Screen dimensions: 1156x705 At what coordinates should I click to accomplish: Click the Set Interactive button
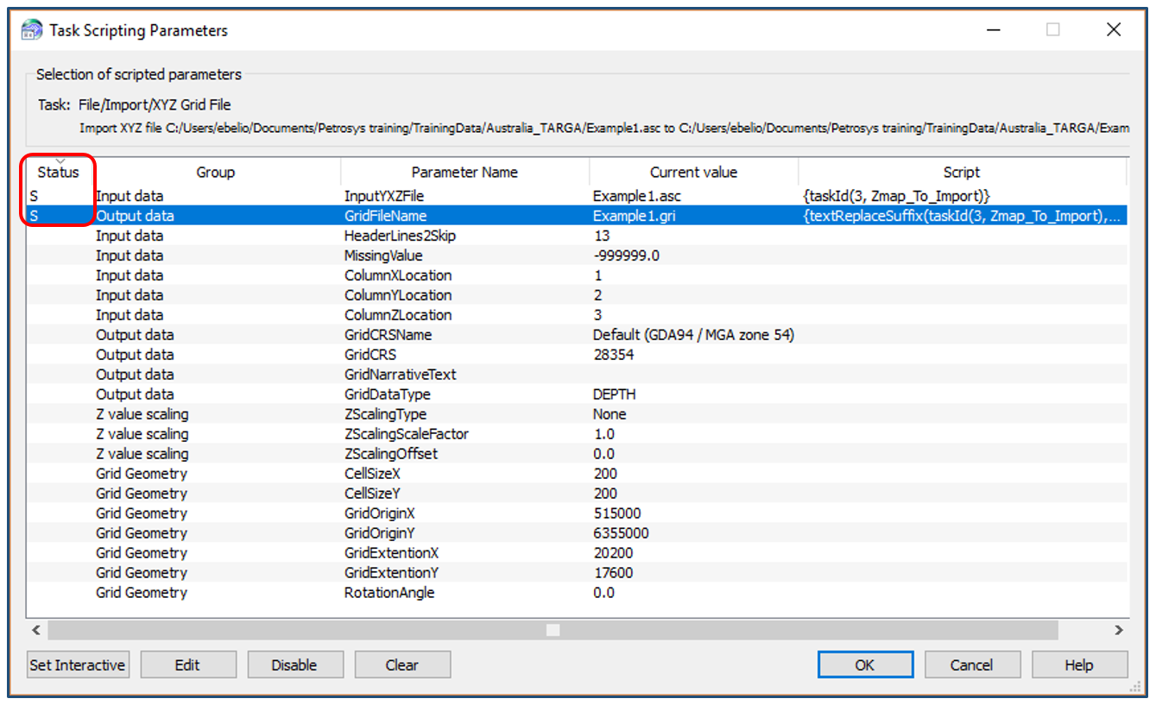78,664
